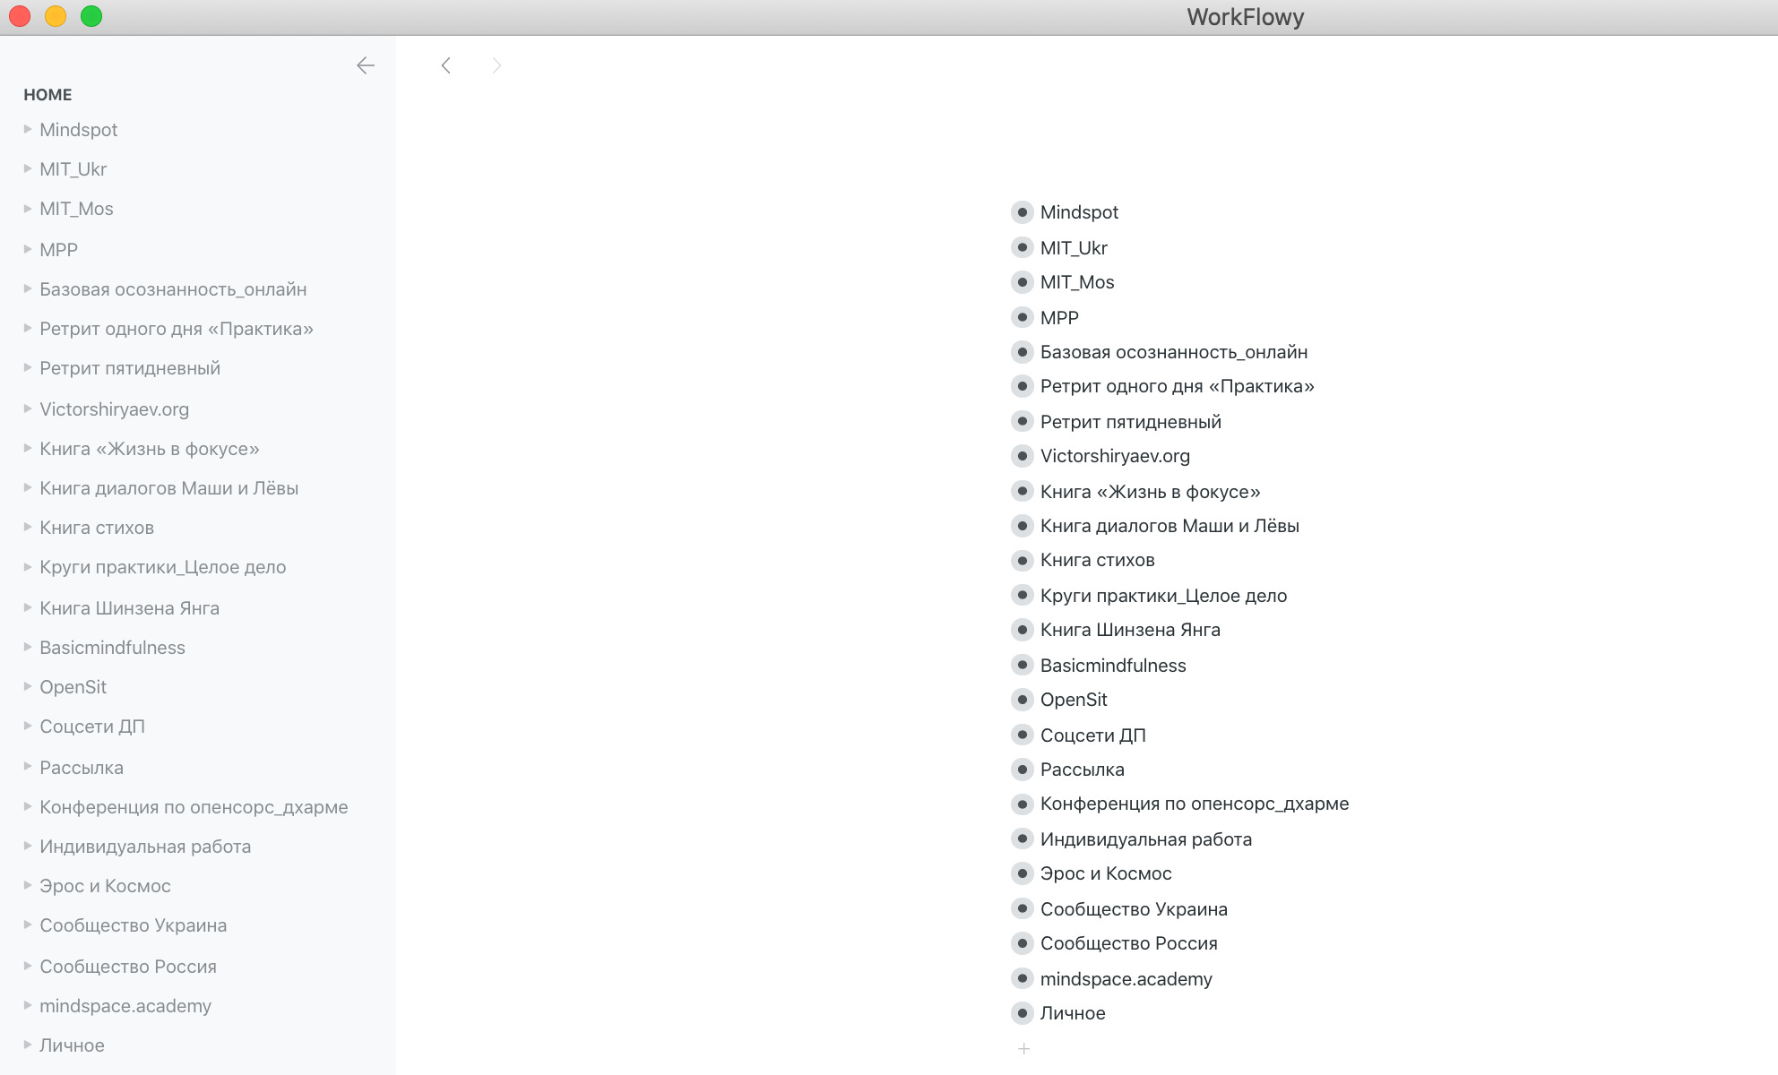Viewport: 1778px width, 1075px height.
Task: Click bullet of Индивидуальная работа
Action: tap(1022, 838)
